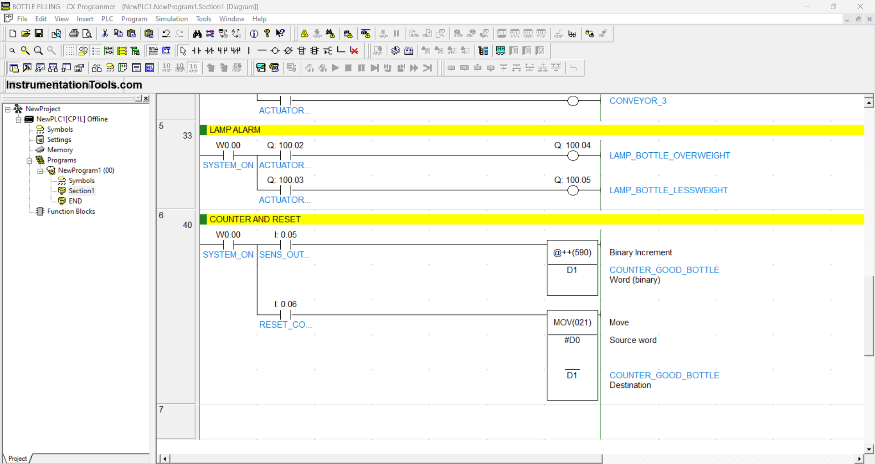Toggle the Project Workspace window button
Screen dimensions: 875x464
(14, 68)
